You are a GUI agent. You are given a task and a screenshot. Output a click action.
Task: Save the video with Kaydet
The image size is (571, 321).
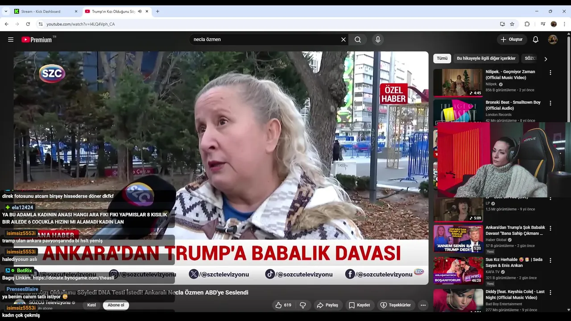pos(360,305)
